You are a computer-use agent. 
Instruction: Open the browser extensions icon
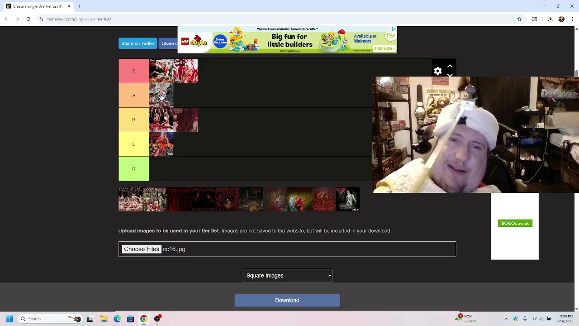click(534, 19)
